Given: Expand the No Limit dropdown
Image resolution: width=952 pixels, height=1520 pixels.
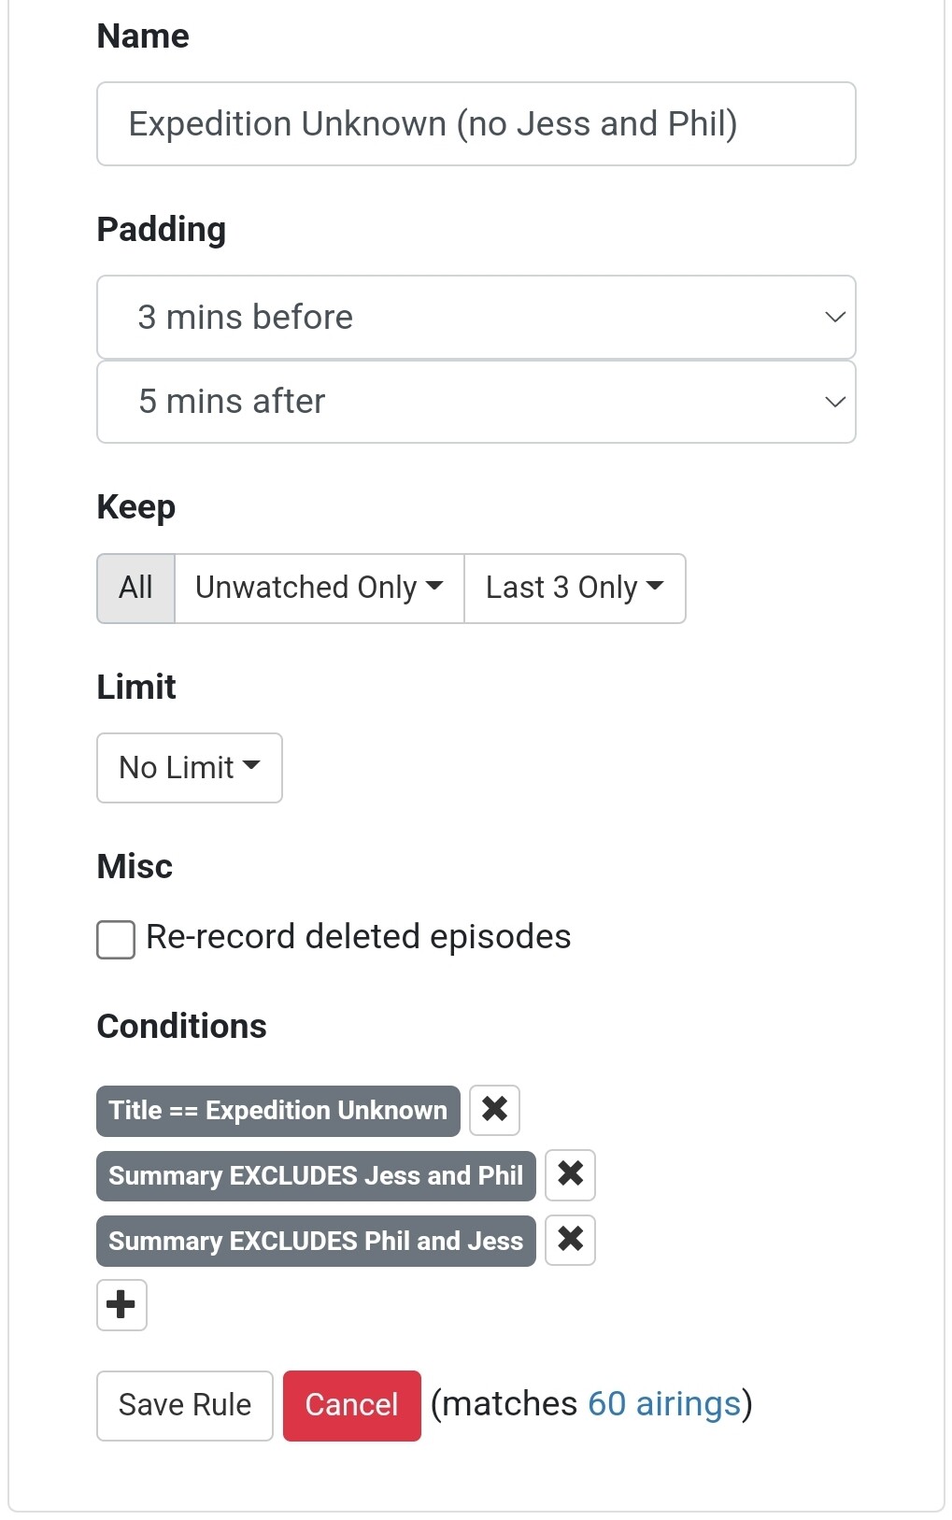Looking at the screenshot, I should point(189,767).
